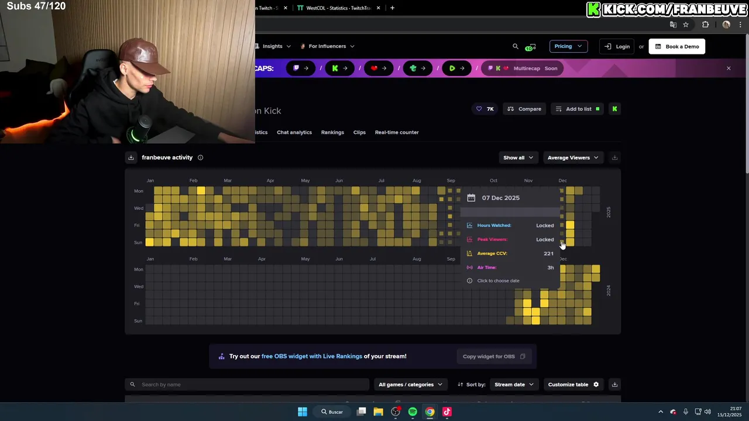
Task: Show hidden system tray icons
Action: point(661,412)
